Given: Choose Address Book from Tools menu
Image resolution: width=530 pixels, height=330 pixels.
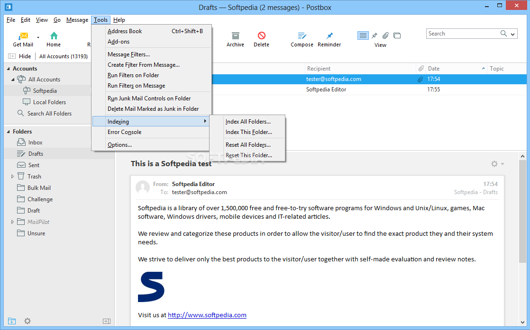Looking at the screenshot, I should [151, 31].
